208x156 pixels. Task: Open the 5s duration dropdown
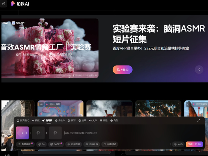coord(41,144)
